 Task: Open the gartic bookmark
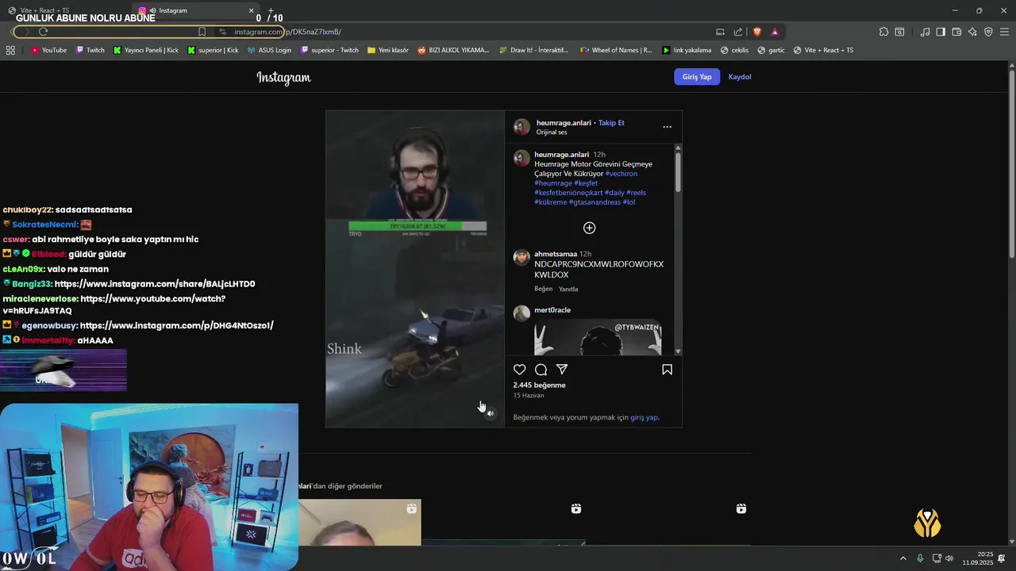(x=771, y=50)
